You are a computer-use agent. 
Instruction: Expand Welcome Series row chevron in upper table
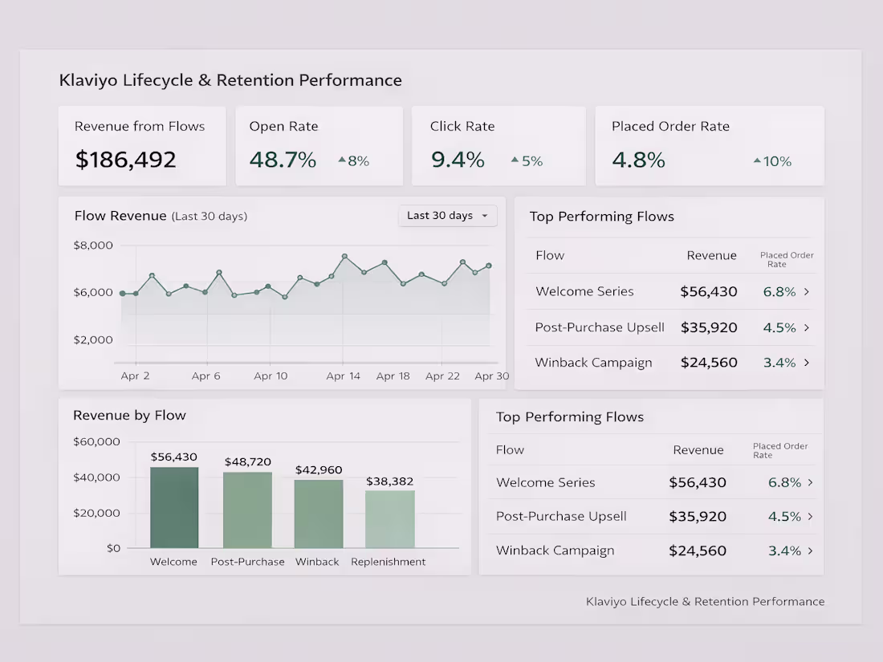(x=807, y=291)
